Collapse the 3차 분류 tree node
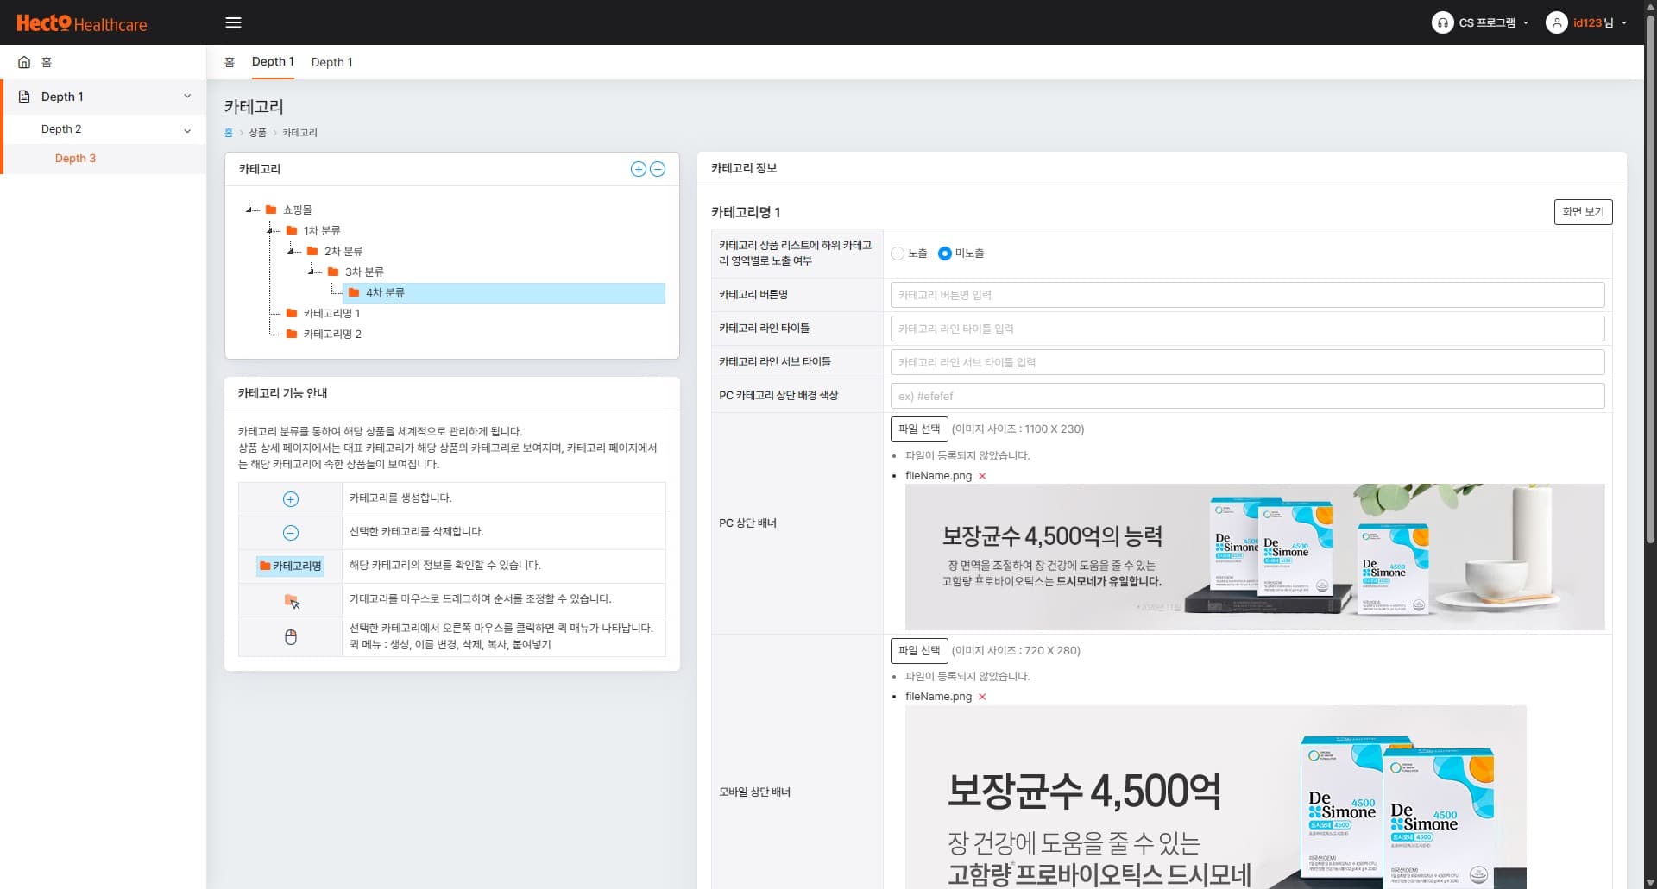Viewport: 1657px width, 889px height. click(x=312, y=271)
